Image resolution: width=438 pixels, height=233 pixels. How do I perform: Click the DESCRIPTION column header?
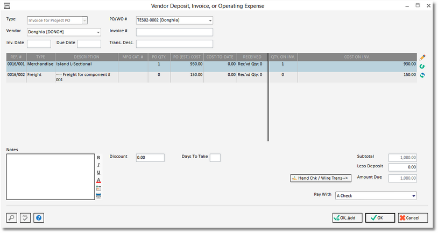(86, 57)
